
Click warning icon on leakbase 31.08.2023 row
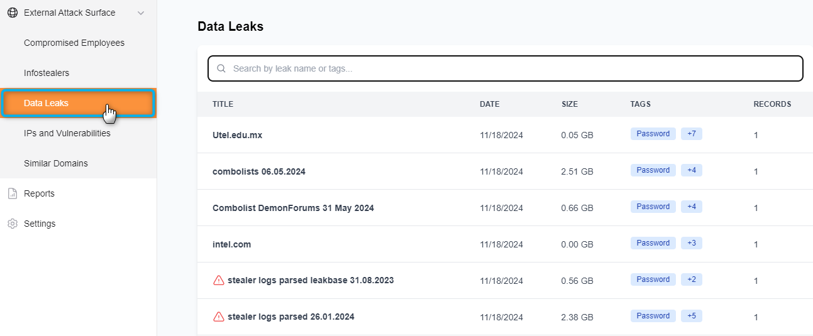click(219, 280)
